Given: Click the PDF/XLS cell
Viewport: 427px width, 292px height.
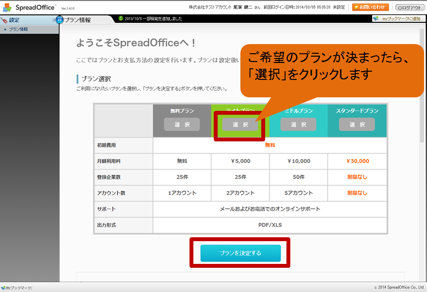Looking at the screenshot, I should click(x=270, y=225).
